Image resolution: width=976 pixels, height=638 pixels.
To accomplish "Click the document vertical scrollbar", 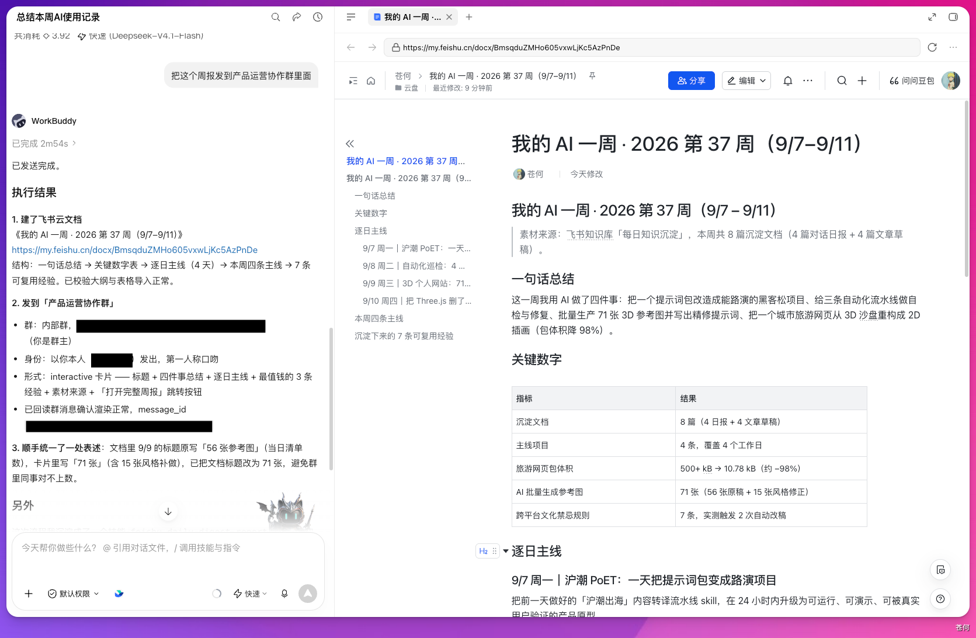I will pos(966,188).
